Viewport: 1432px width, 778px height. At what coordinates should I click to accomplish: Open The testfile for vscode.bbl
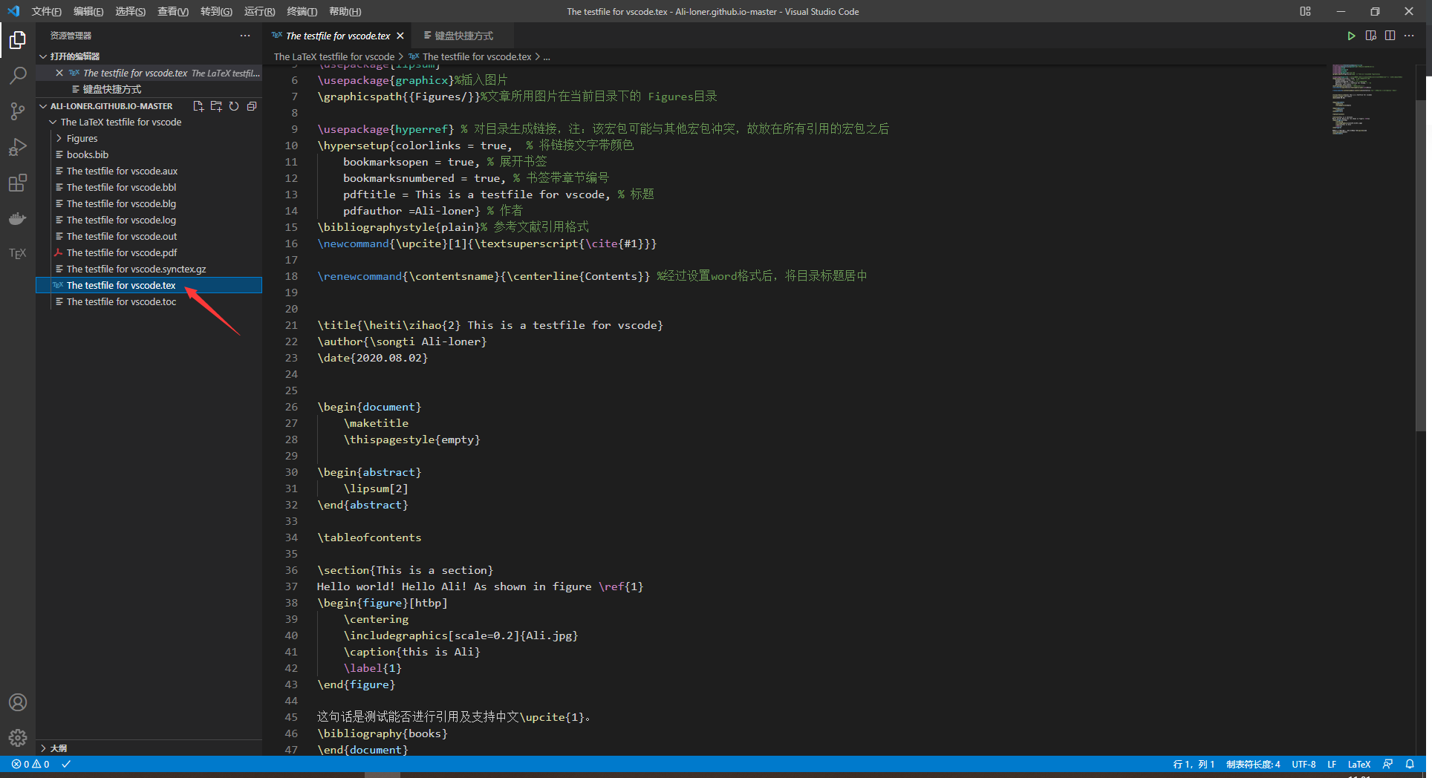pos(149,187)
